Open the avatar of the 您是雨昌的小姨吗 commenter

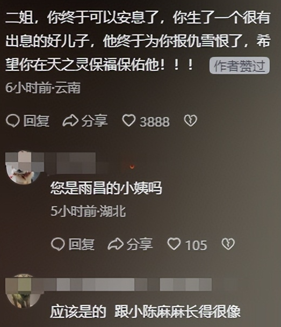point(23,168)
